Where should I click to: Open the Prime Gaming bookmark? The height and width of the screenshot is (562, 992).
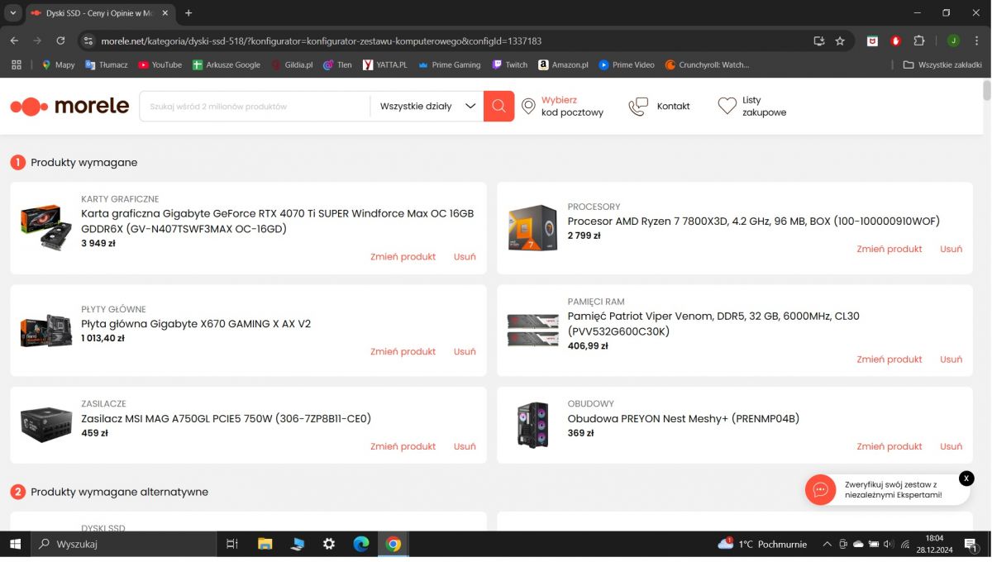(x=449, y=64)
